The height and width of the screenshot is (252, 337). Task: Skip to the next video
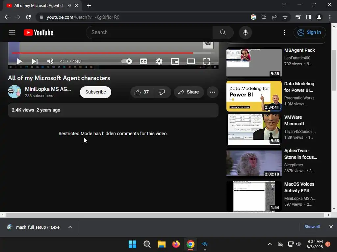(x=35, y=61)
